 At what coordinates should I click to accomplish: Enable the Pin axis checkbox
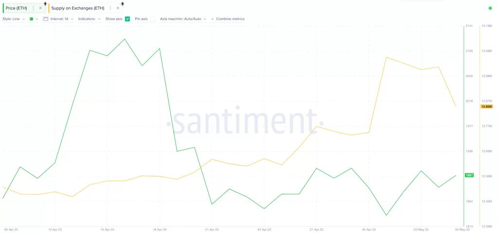(153, 19)
